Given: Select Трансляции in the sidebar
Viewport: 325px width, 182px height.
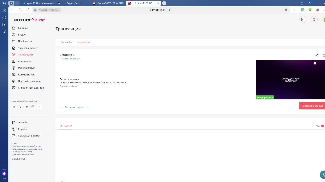Looking at the screenshot, I should coord(25,55).
